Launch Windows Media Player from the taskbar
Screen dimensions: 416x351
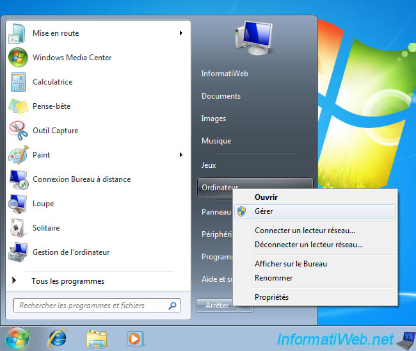pos(135,339)
